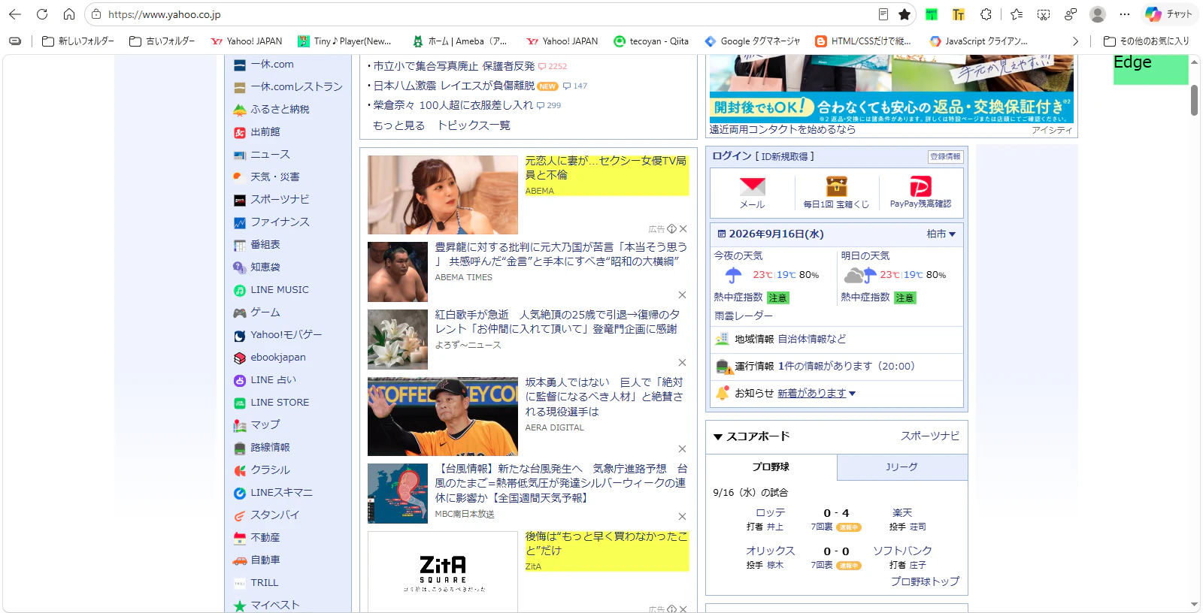
Task: Open the 台風情報 typhoon map thumbnail
Action: (x=398, y=494)
